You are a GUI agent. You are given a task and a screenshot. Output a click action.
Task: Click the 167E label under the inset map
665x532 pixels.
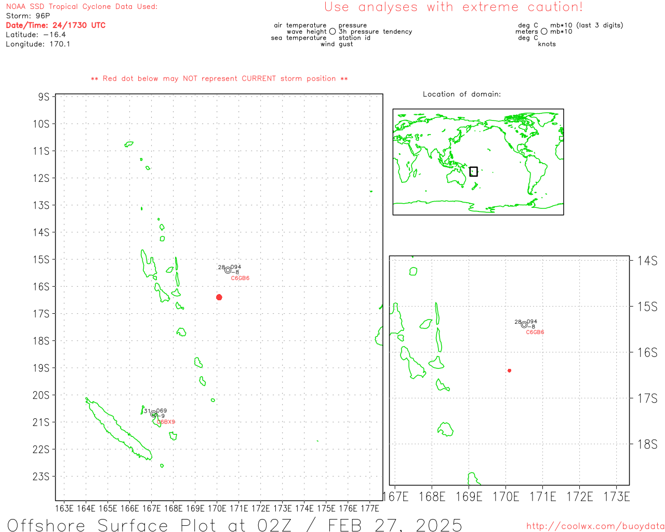tap(396, 497)
